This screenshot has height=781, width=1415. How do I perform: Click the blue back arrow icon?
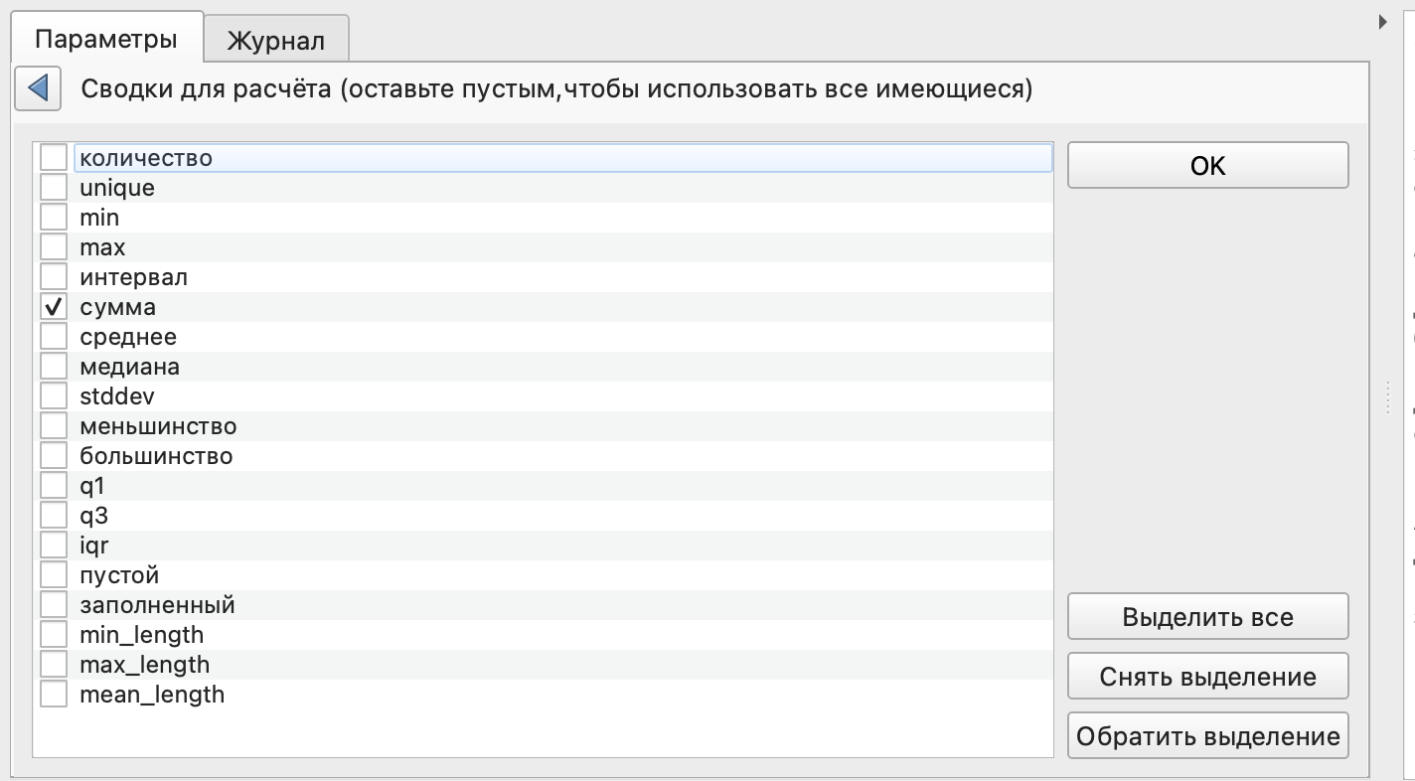coord(38,89)
